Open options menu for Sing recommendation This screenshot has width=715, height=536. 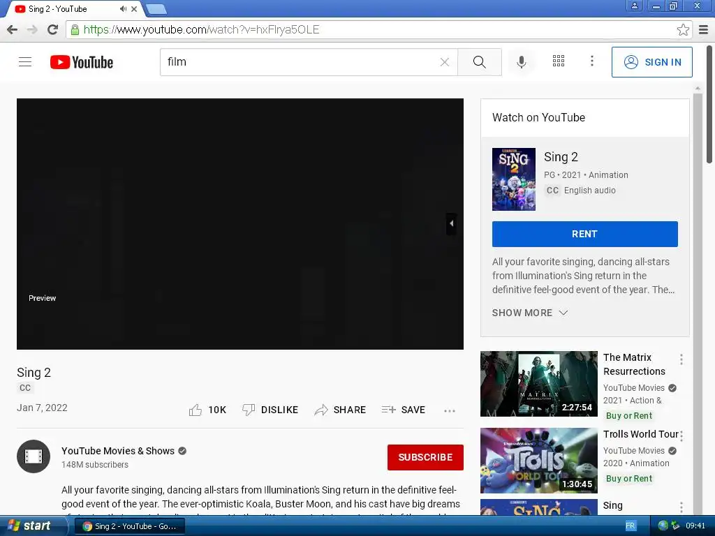pos(681,507)
